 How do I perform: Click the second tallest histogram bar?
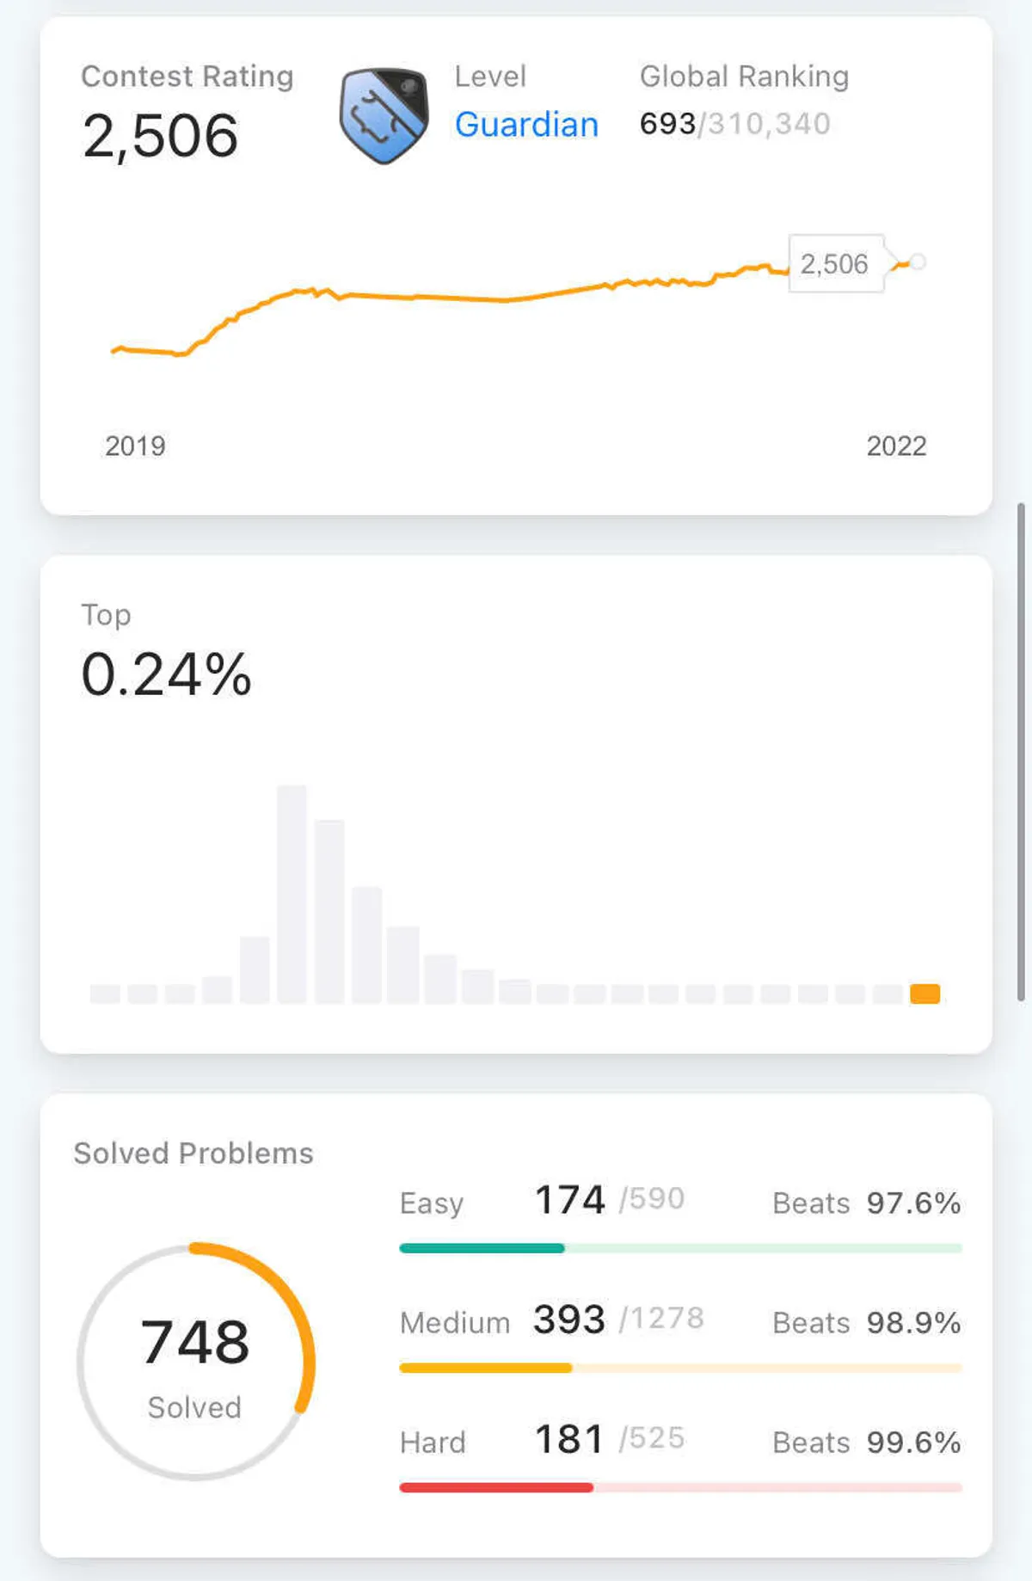[329, 911]
